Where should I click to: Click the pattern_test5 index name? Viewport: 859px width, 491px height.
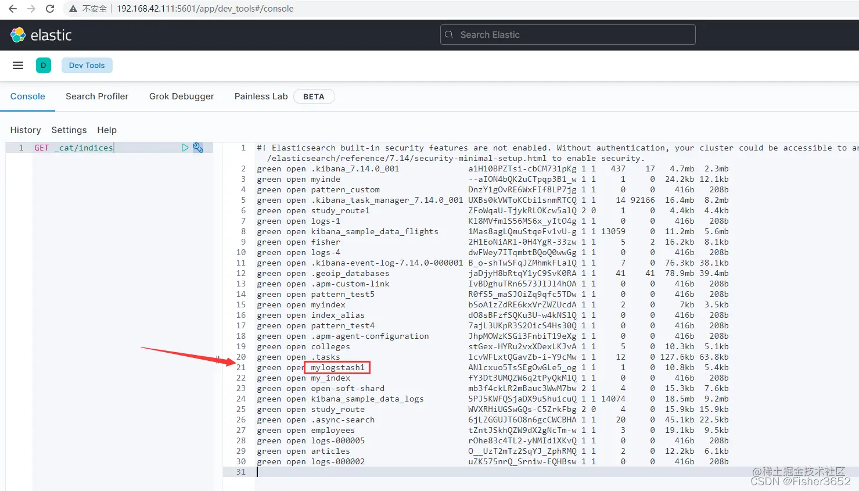pyautogui.click(x=343, y=294)
